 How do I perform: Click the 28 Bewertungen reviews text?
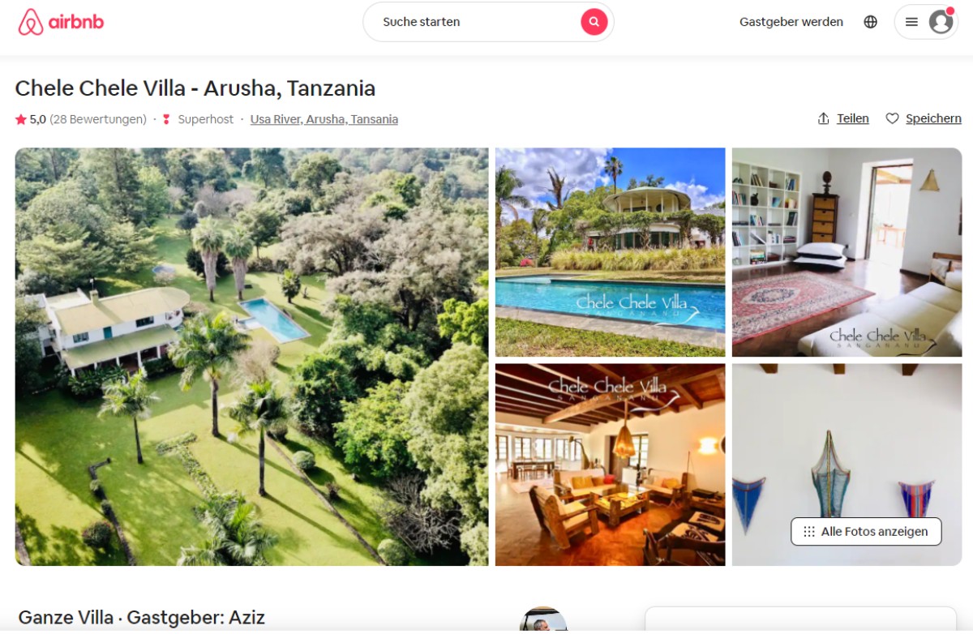point(98,119)
